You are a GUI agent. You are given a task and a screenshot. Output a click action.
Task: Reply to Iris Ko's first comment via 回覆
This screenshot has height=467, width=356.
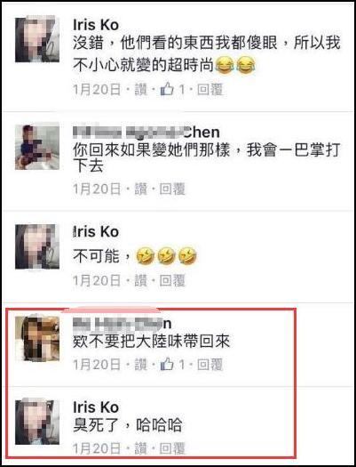[x=210, y=89]
